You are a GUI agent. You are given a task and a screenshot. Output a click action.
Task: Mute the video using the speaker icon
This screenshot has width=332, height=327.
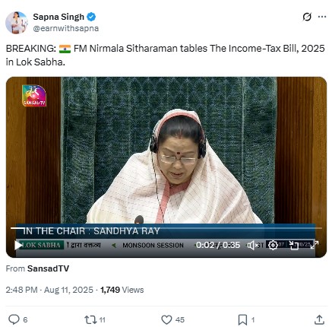coord(252,245)
